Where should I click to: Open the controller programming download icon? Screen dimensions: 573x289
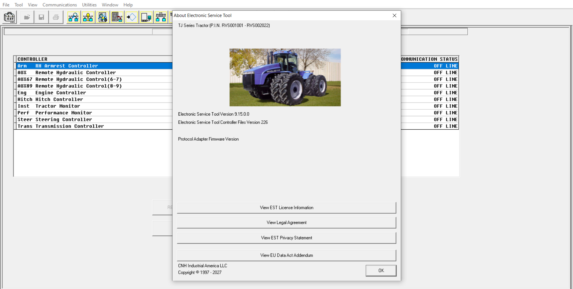click(117, 17)
